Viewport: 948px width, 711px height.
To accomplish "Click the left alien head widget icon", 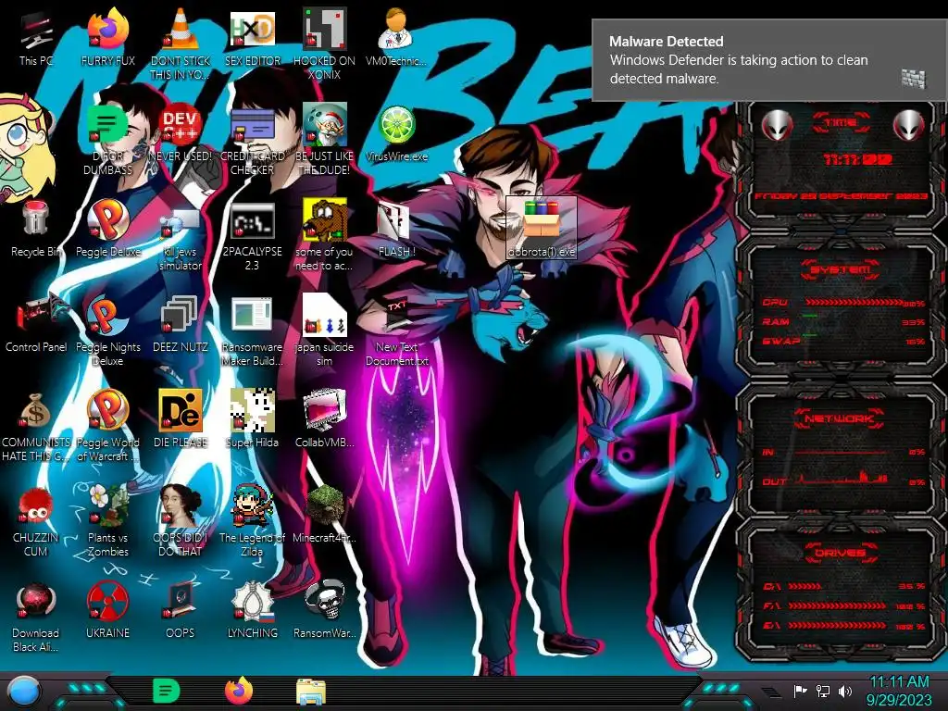I will 777,126.
